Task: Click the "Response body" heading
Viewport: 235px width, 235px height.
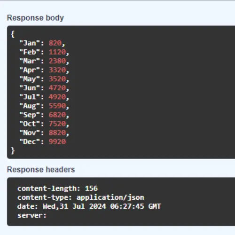Action: (x=35, y=18)
